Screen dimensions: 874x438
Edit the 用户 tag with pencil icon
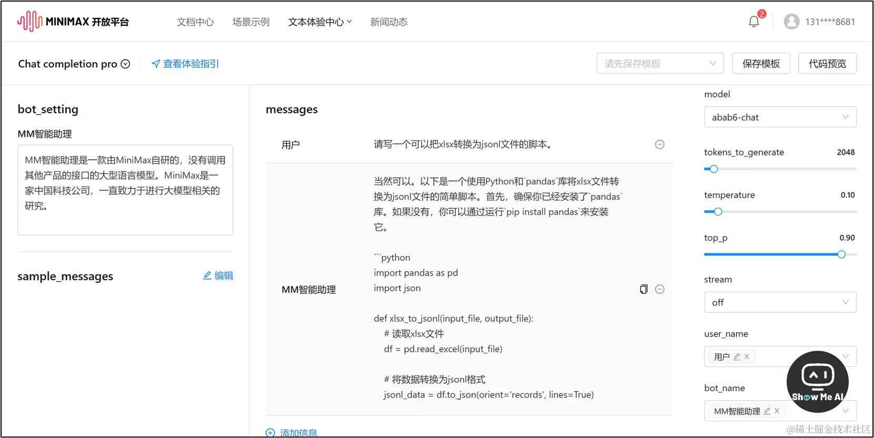click(x=737, y=356)
